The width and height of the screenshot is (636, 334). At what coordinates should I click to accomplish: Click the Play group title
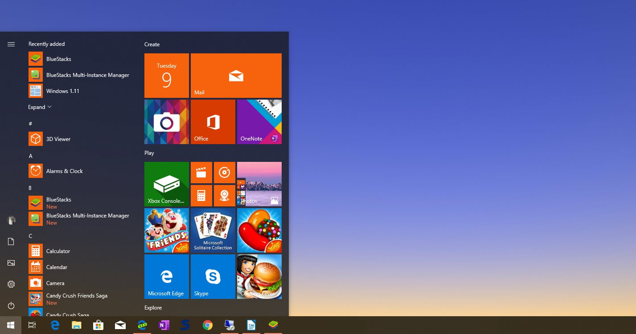tap(149, 153)
